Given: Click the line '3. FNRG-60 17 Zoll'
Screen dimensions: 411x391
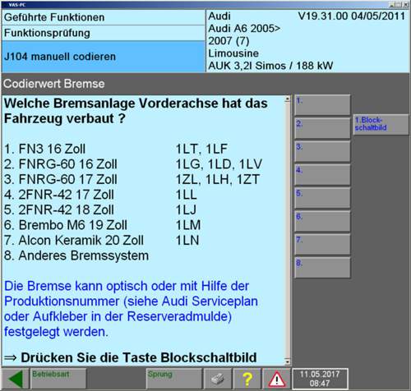Looking at the screenshot, I should pos(61,179).
